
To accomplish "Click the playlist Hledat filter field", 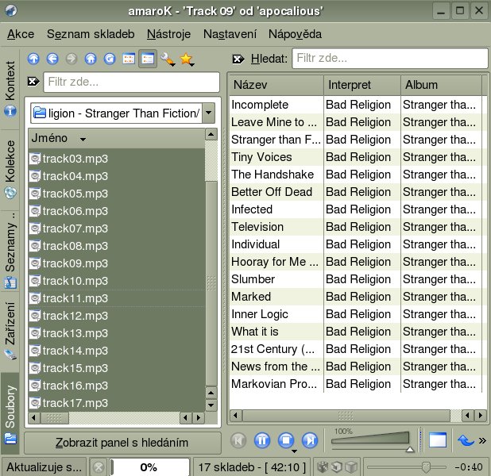I will tap(389, 59).
